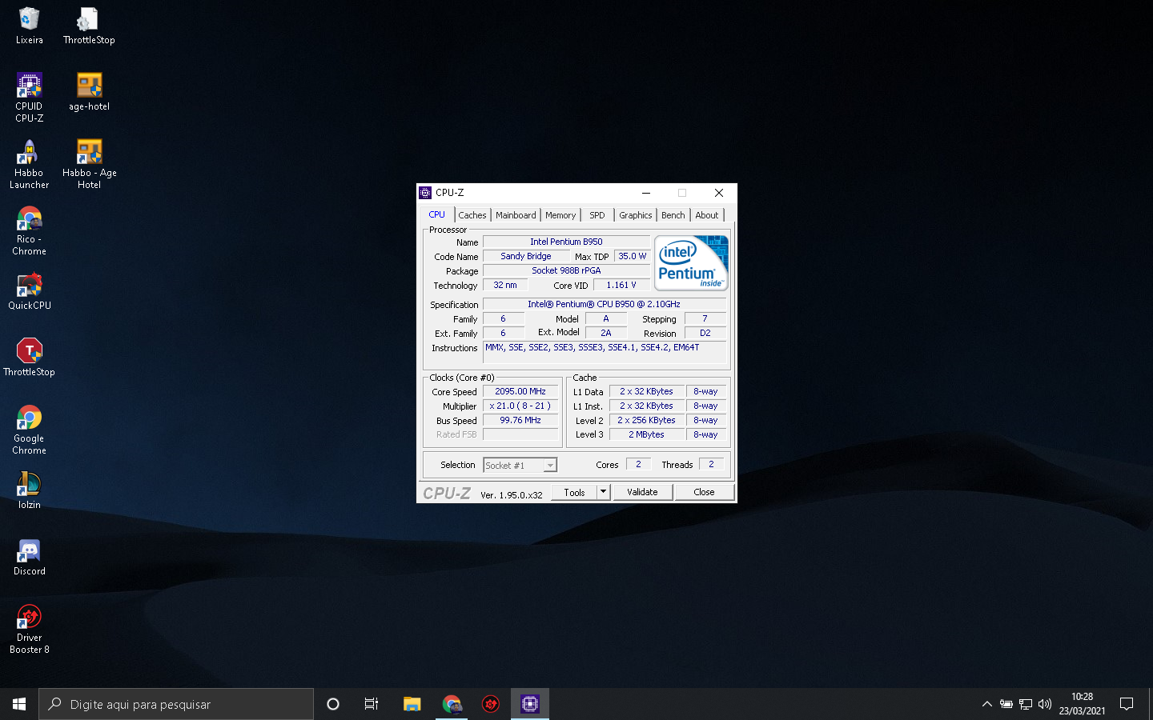This screenshot has width=1153, height=720.
Task: Switch to the Memory tab
Action: pyautogui.click(x=560, y=215)
